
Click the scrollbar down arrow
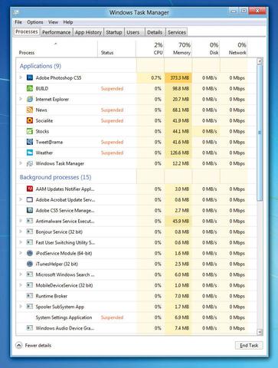260,332
